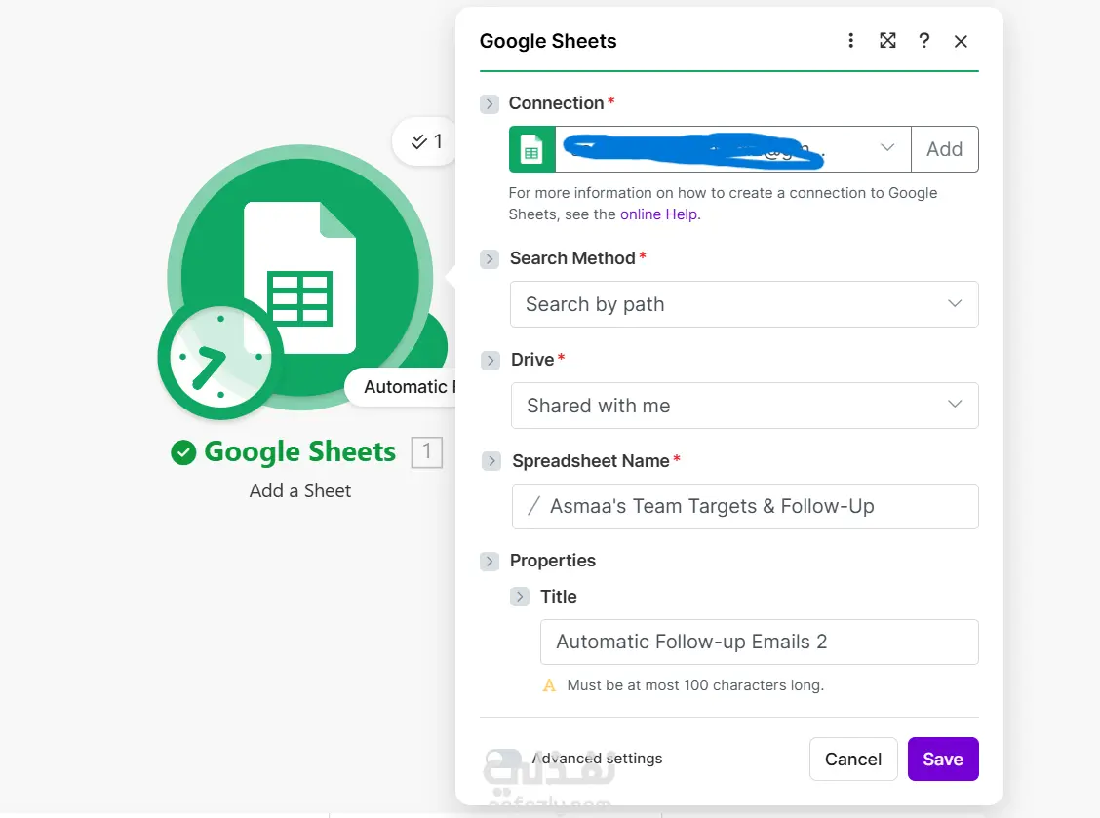
Task: Click Add to create a new connection
Action: tap(944, 149)
